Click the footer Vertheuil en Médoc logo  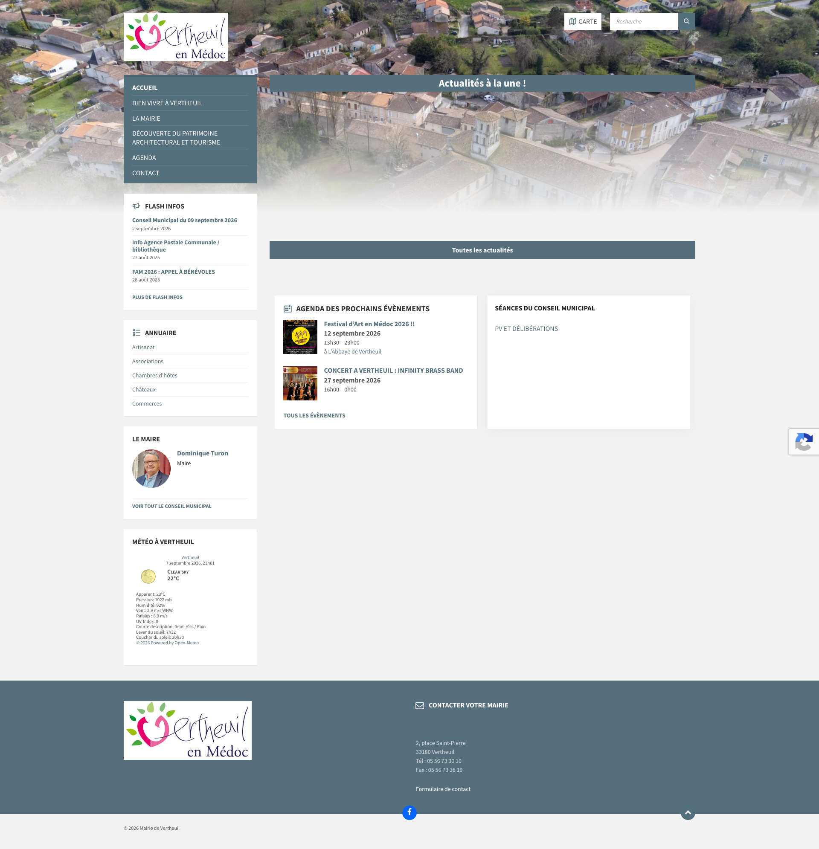187,730
